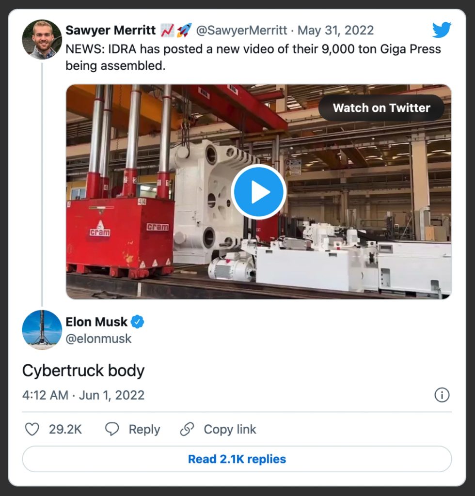Image resolution: width=475 pixels, height=496 pixels.
Task: Click the 29.2K likes count
Action: pyautogui.click(x=65, y=429)
